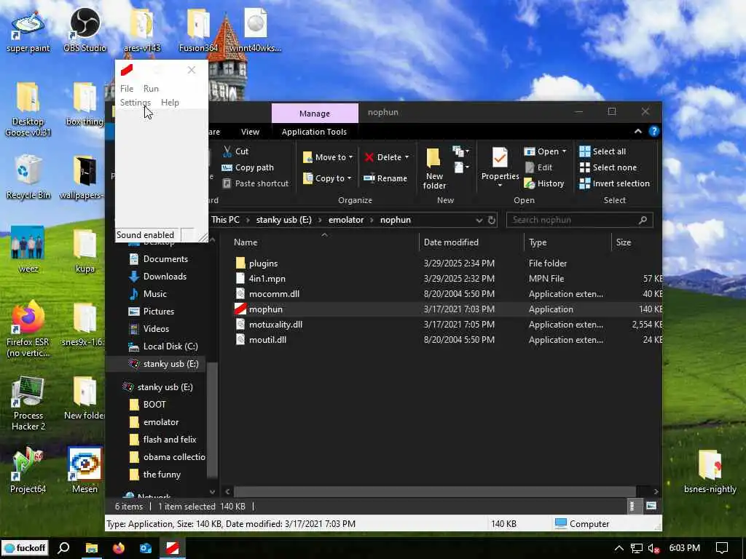
Task: Open the Delete dropdown arrow
Action: point(407,157)
